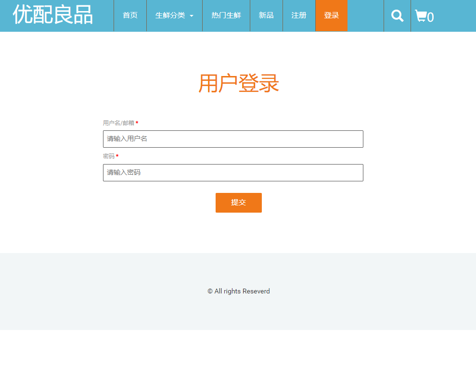The image size is (476, 381).
Task: Click the brand logo to return home
Action: 53,14
